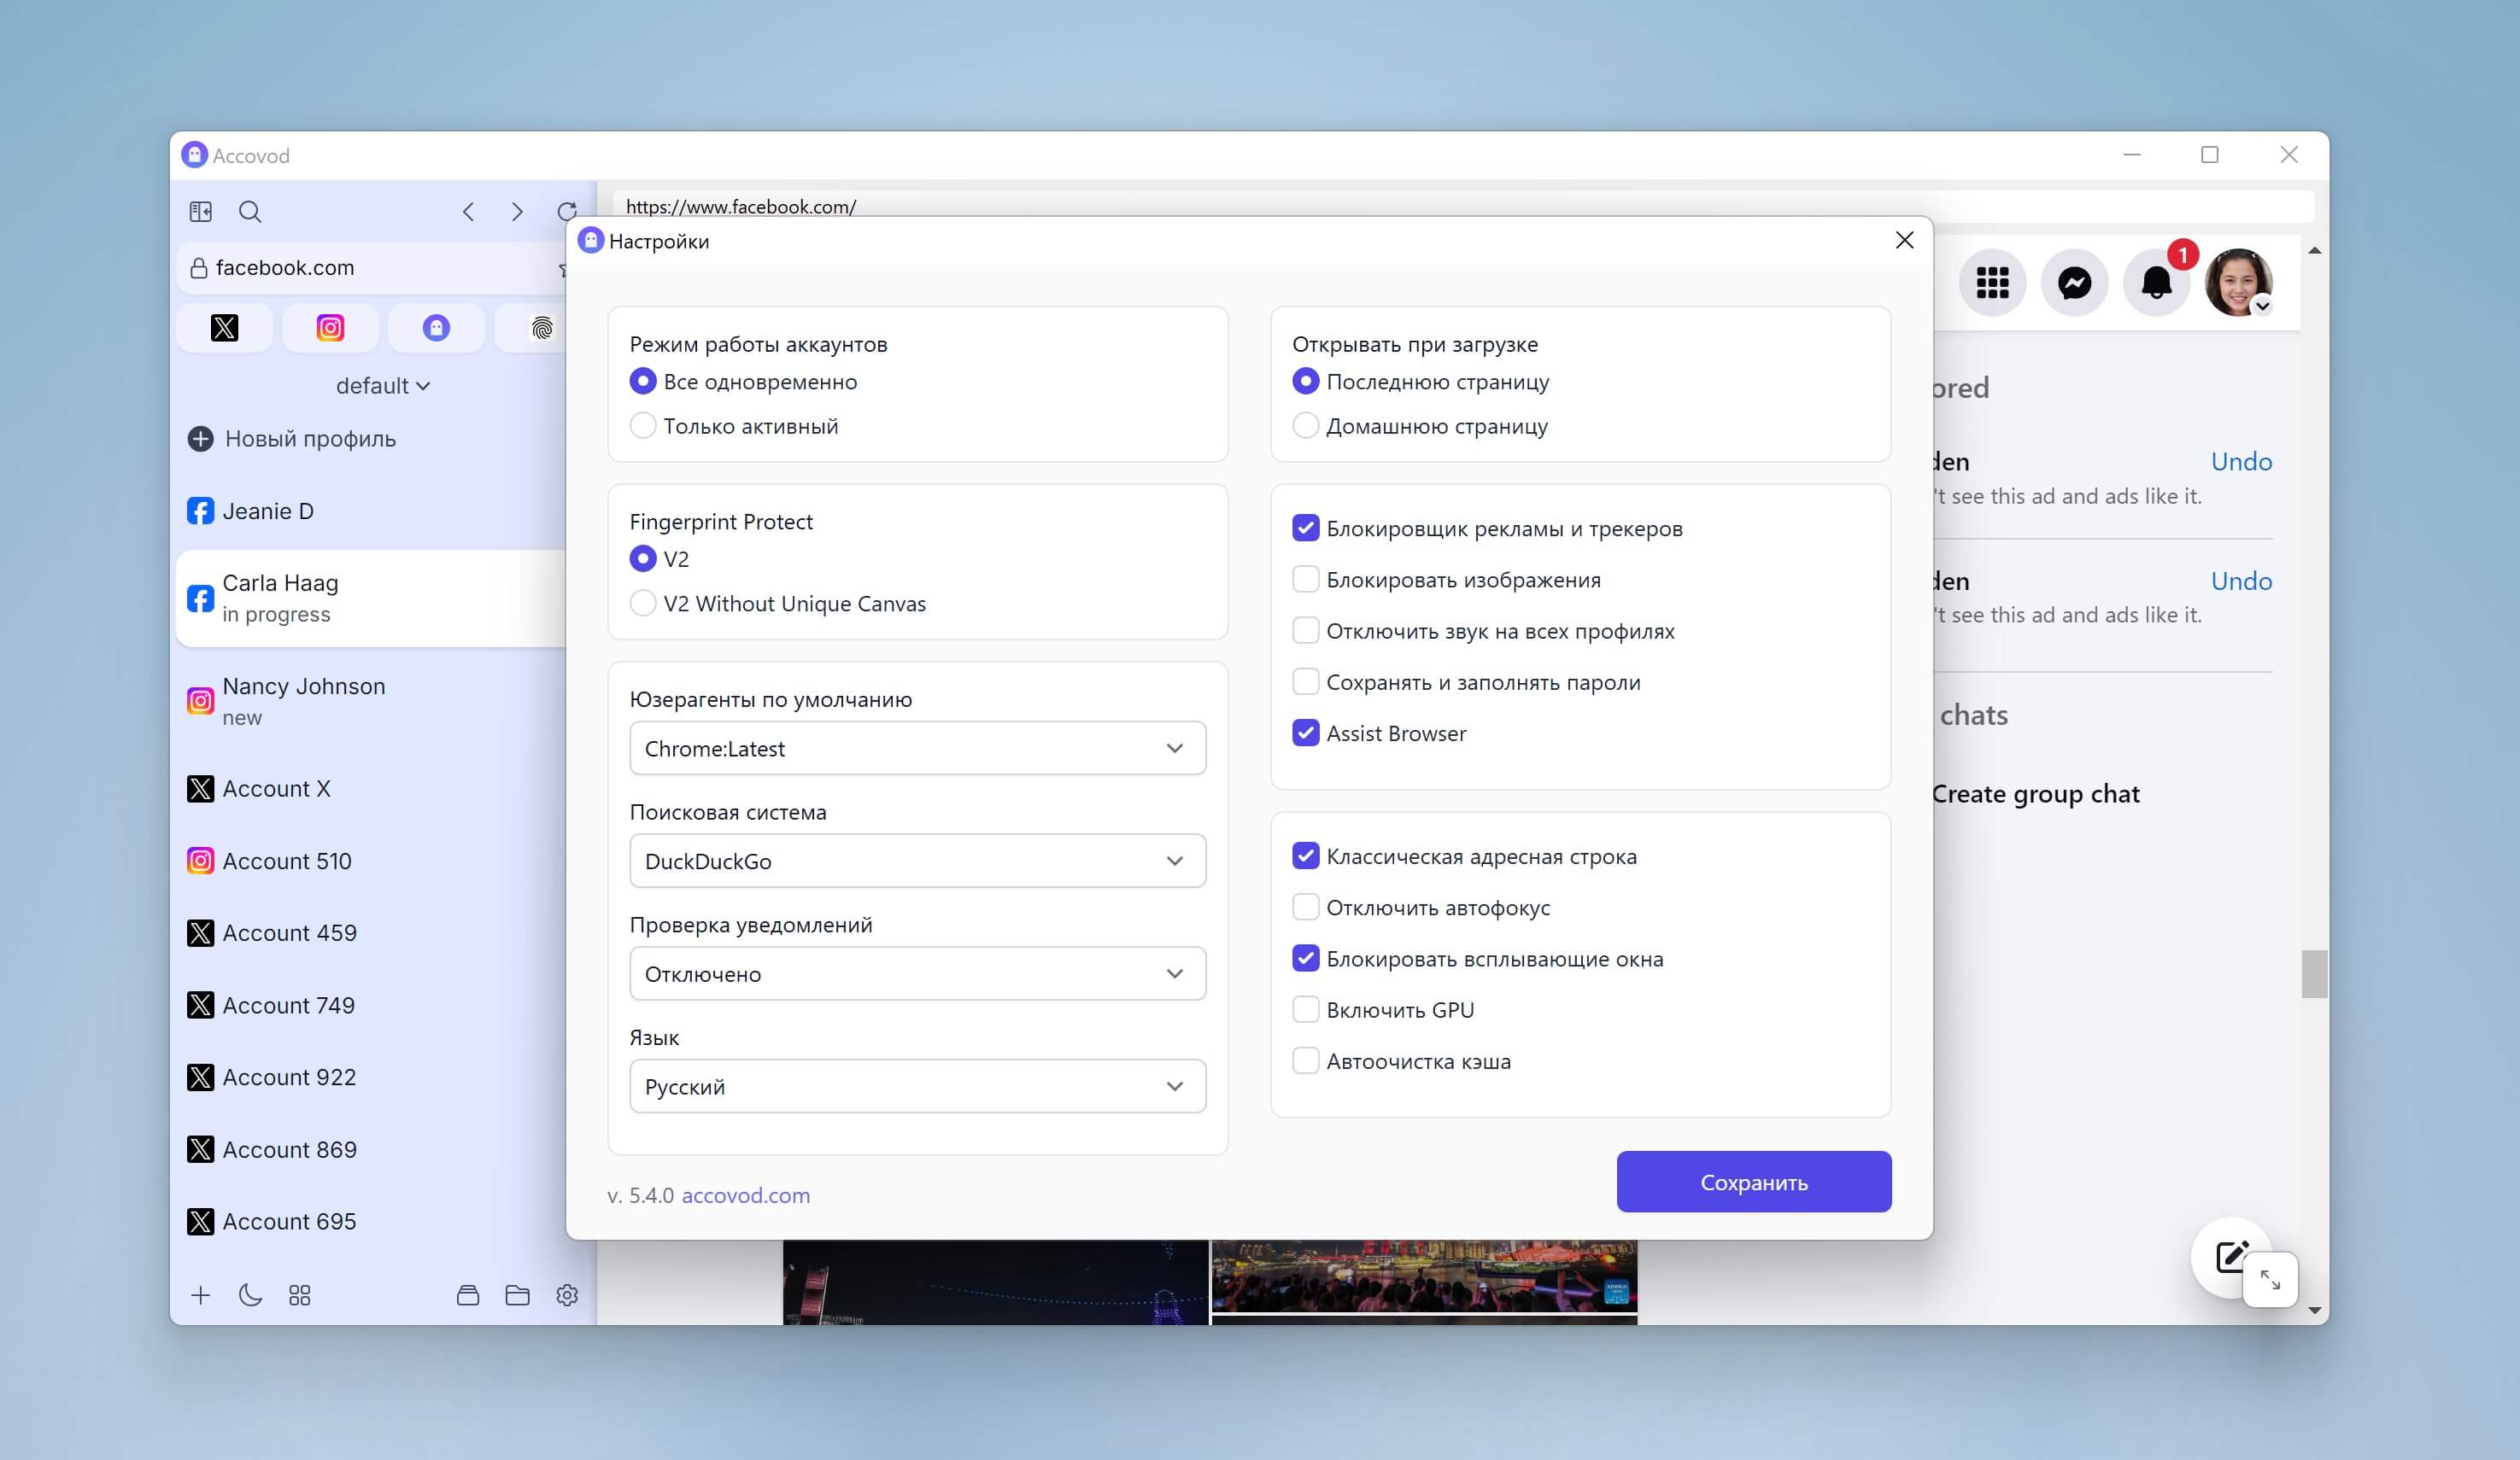The height and width of the screenshot is (1460, 2520).
Task: Open the "default" profile group dropdown
Action: pyautogui.click(x=382, y=386)
